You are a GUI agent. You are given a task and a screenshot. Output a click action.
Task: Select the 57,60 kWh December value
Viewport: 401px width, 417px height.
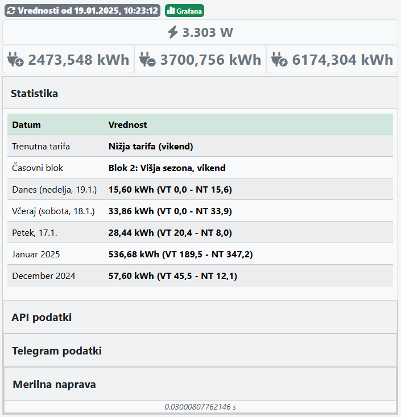tap(173, 276)
